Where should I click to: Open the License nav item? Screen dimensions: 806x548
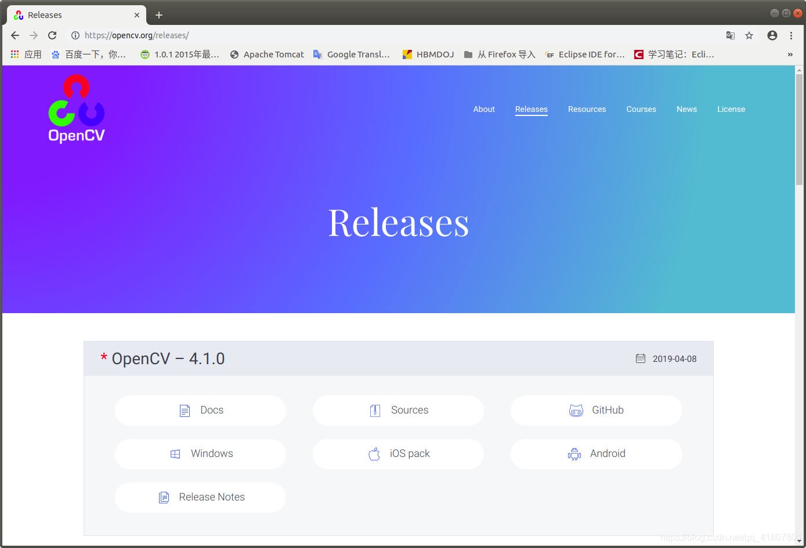731,109
